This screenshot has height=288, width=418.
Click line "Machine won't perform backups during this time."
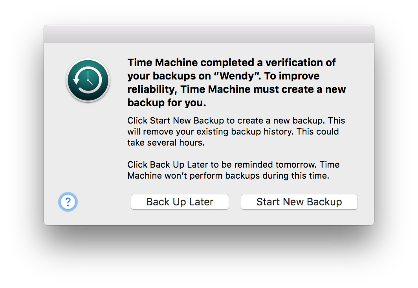click(x=228, y=175)
